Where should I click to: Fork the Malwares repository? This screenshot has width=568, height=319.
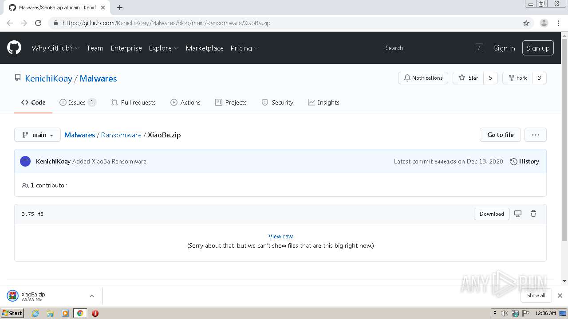click(x=517, y=78)
